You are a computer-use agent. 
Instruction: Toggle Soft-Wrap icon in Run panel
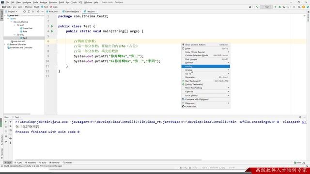click(x=11, y=130)
